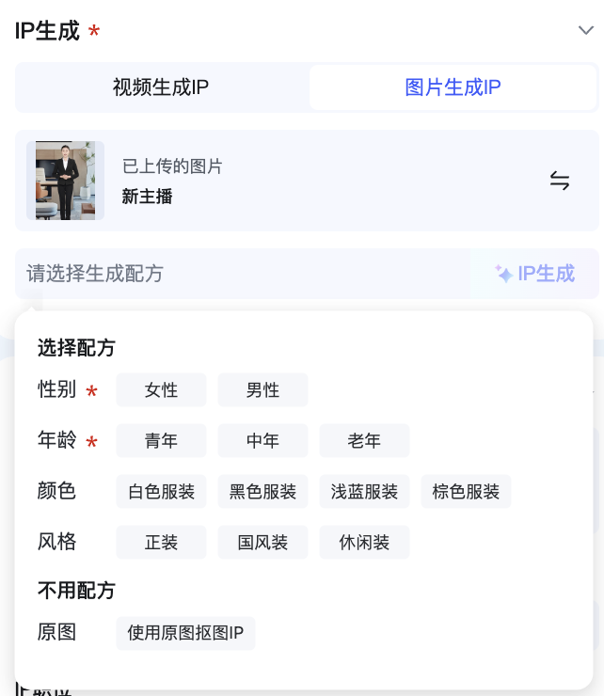Pick 黑色服装 clothing color
The height and width of the screenshot is (696, 604).
coord(262,491)
